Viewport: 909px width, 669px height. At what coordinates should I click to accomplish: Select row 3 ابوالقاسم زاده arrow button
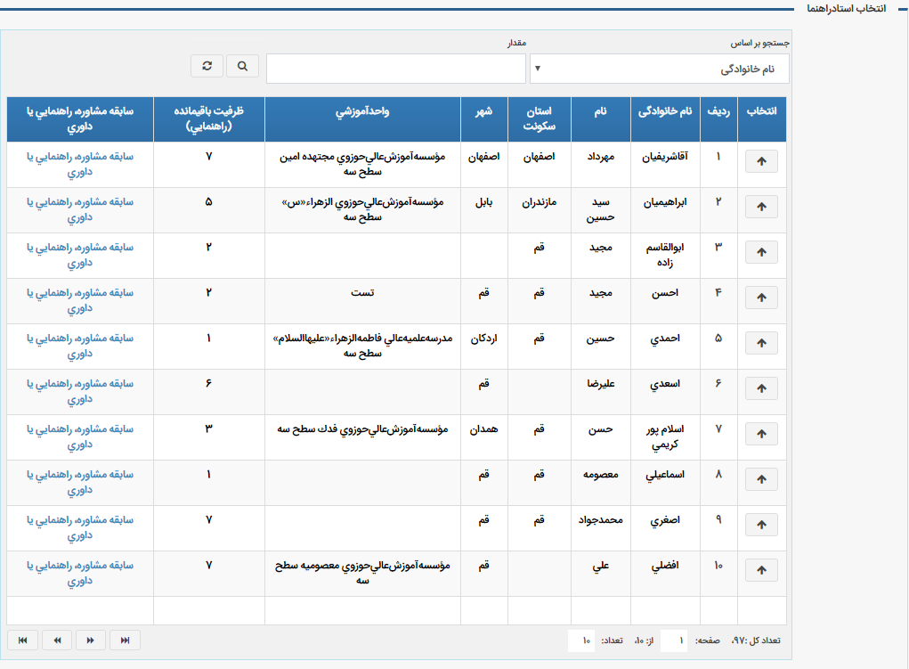(x=761, y=252)
